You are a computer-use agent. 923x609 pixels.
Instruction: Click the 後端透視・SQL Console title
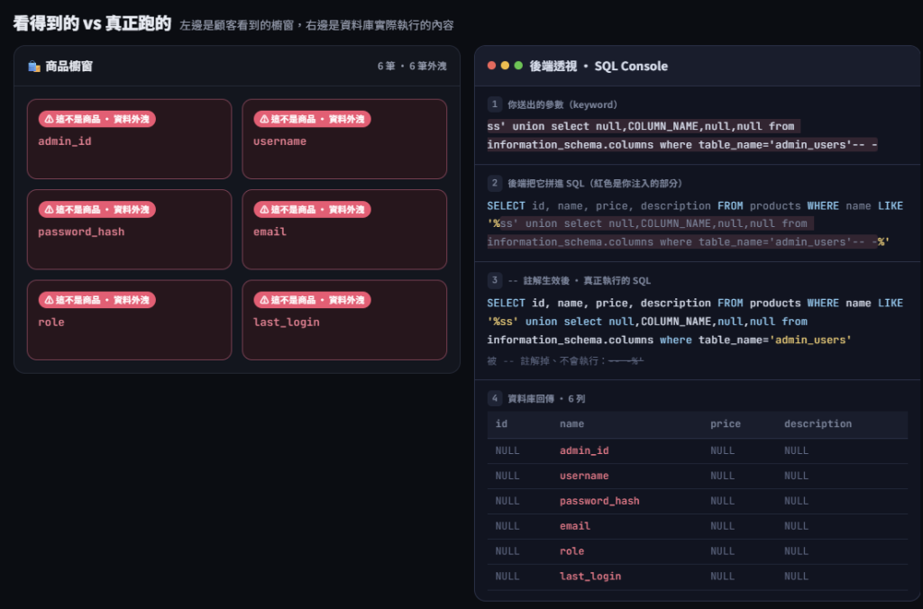click(599, 66)
